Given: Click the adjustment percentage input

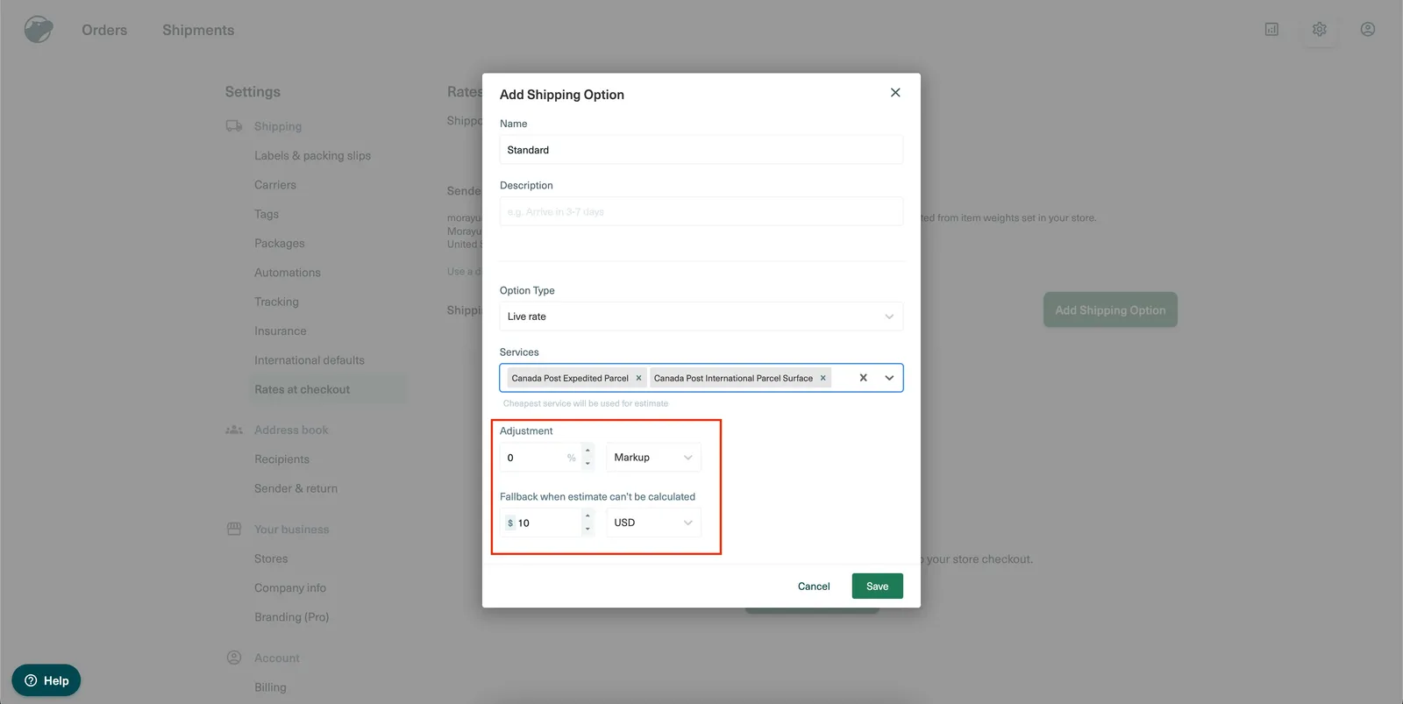Looking at the screenshot, I should [x=540, y=457].
